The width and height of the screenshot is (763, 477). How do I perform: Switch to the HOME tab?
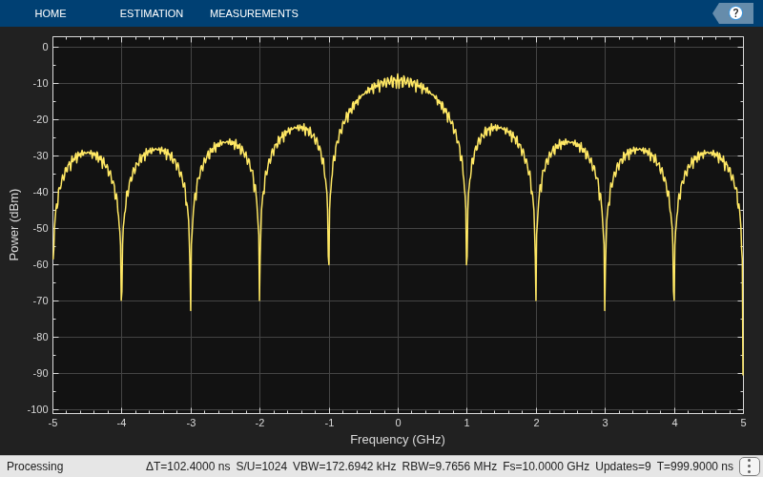51,13
